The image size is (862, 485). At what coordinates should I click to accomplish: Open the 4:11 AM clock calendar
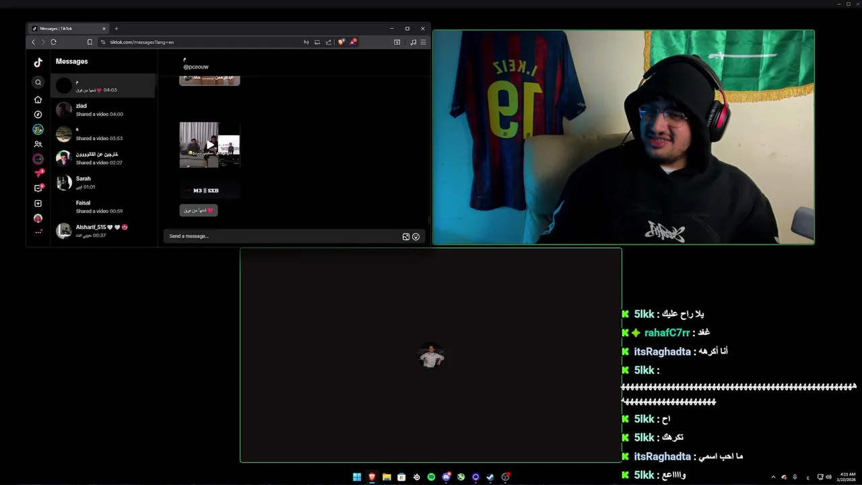[x=847, y=477]
